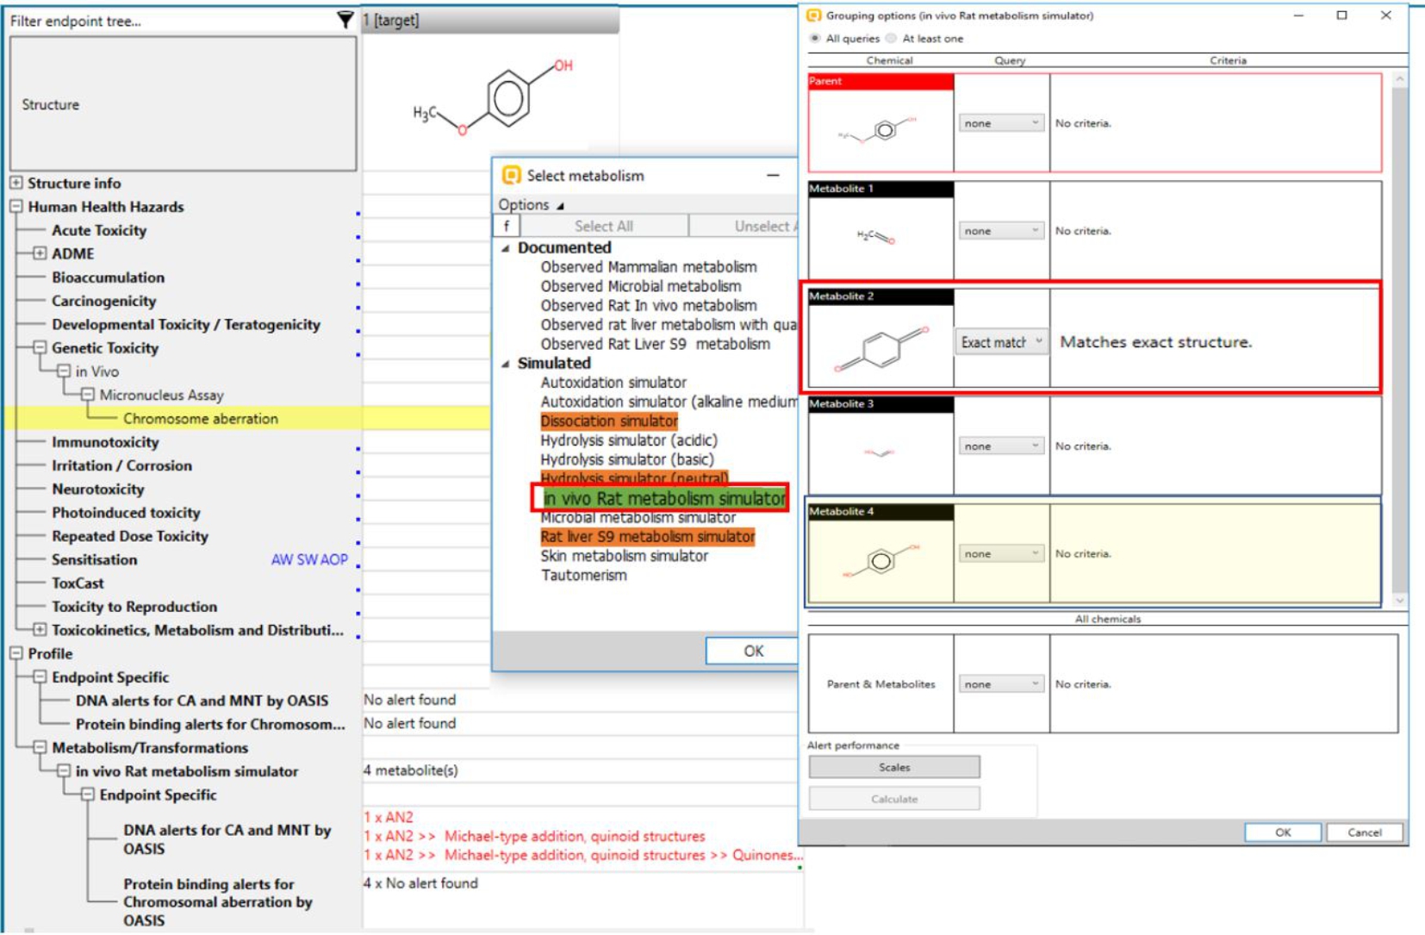Viewport: 1425px width, 935px height.
Task: Click the Grouping options vertical scrollbar
Action: (1400, 340)
